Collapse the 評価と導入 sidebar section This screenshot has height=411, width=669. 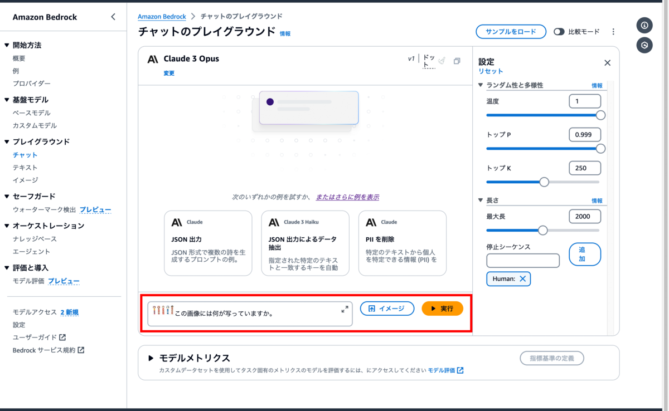7,268
